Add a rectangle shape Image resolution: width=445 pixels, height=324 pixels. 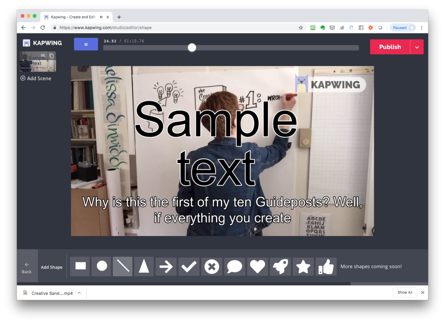pyautogui.click(x=80, y=266)
